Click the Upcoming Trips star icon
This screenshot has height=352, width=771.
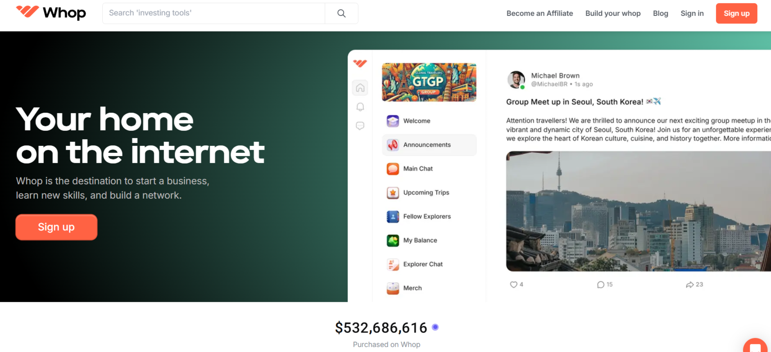click(393, 193)
